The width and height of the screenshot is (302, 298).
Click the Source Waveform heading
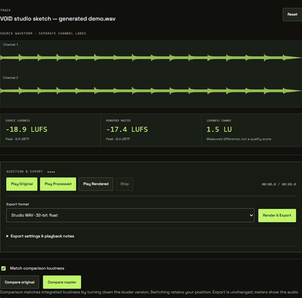(x=43, y=33)
